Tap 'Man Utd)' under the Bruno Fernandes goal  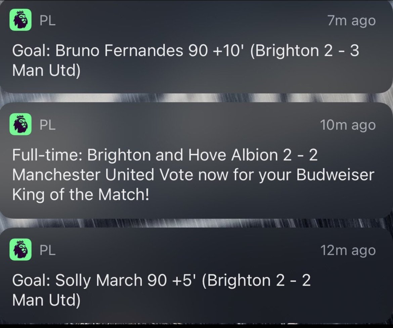click(46, 71)
